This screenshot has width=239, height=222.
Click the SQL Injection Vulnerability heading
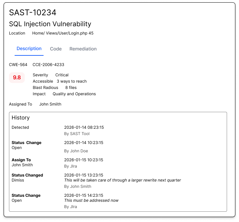[x=50, y=24]
